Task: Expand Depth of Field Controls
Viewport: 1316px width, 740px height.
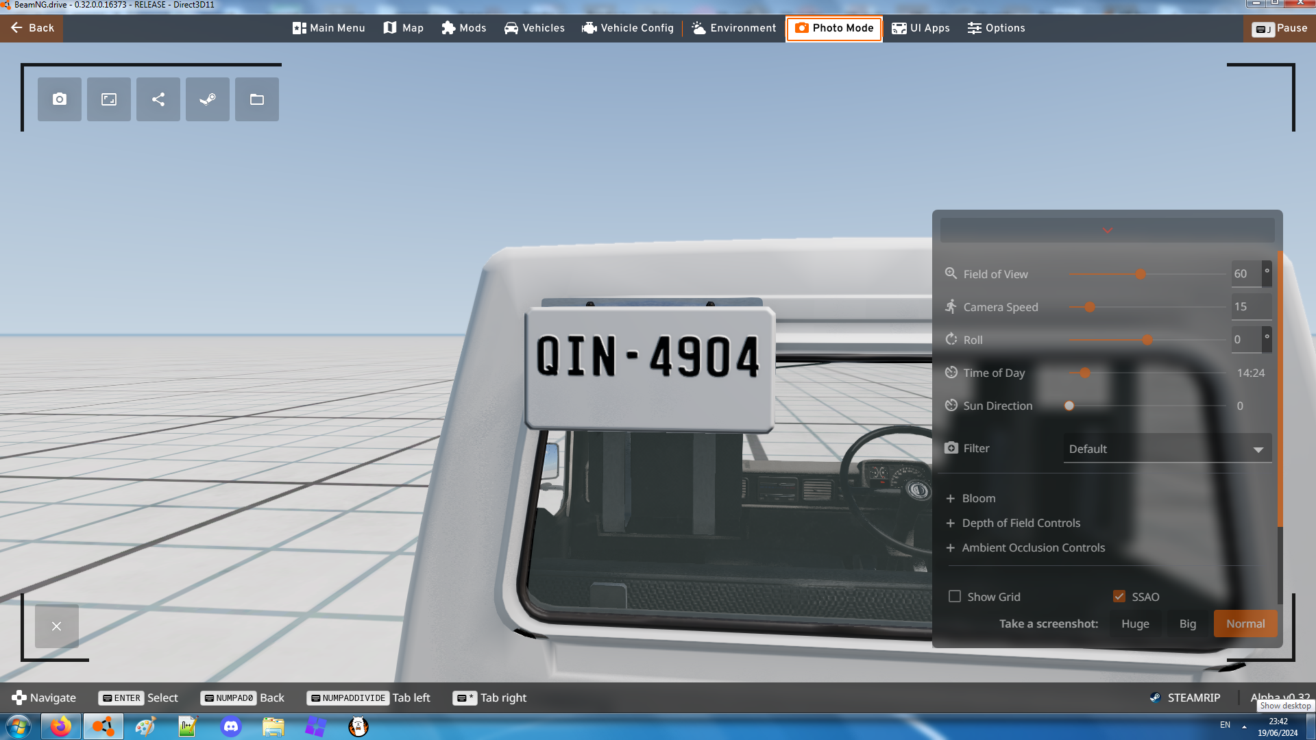Action: [x=1020, y=523]
